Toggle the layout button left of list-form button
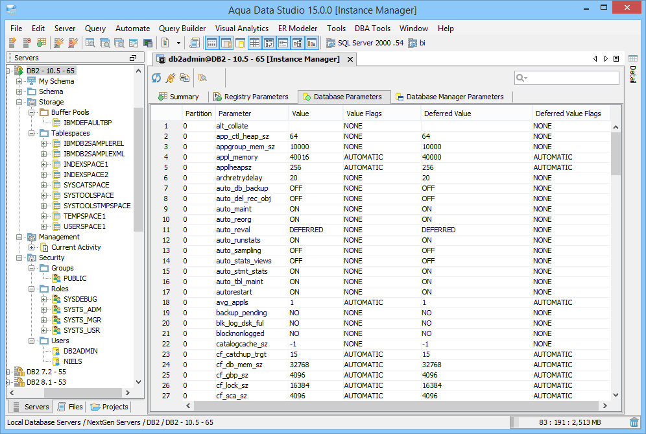 coord(269,42)
